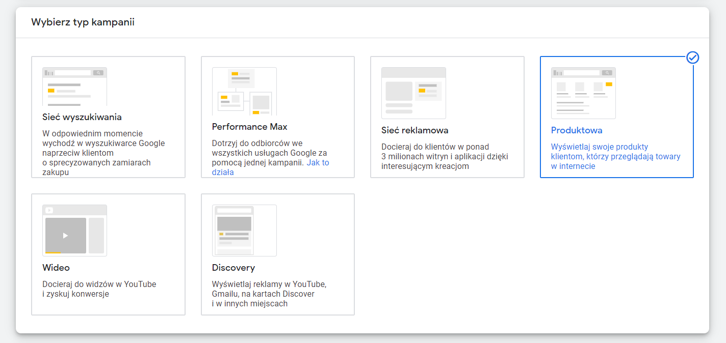The height and width of the screenshot is (343, 726).
Task: Click description 'Docieraj do widzów w YouTube'
Action: click(x=99, y=289)
